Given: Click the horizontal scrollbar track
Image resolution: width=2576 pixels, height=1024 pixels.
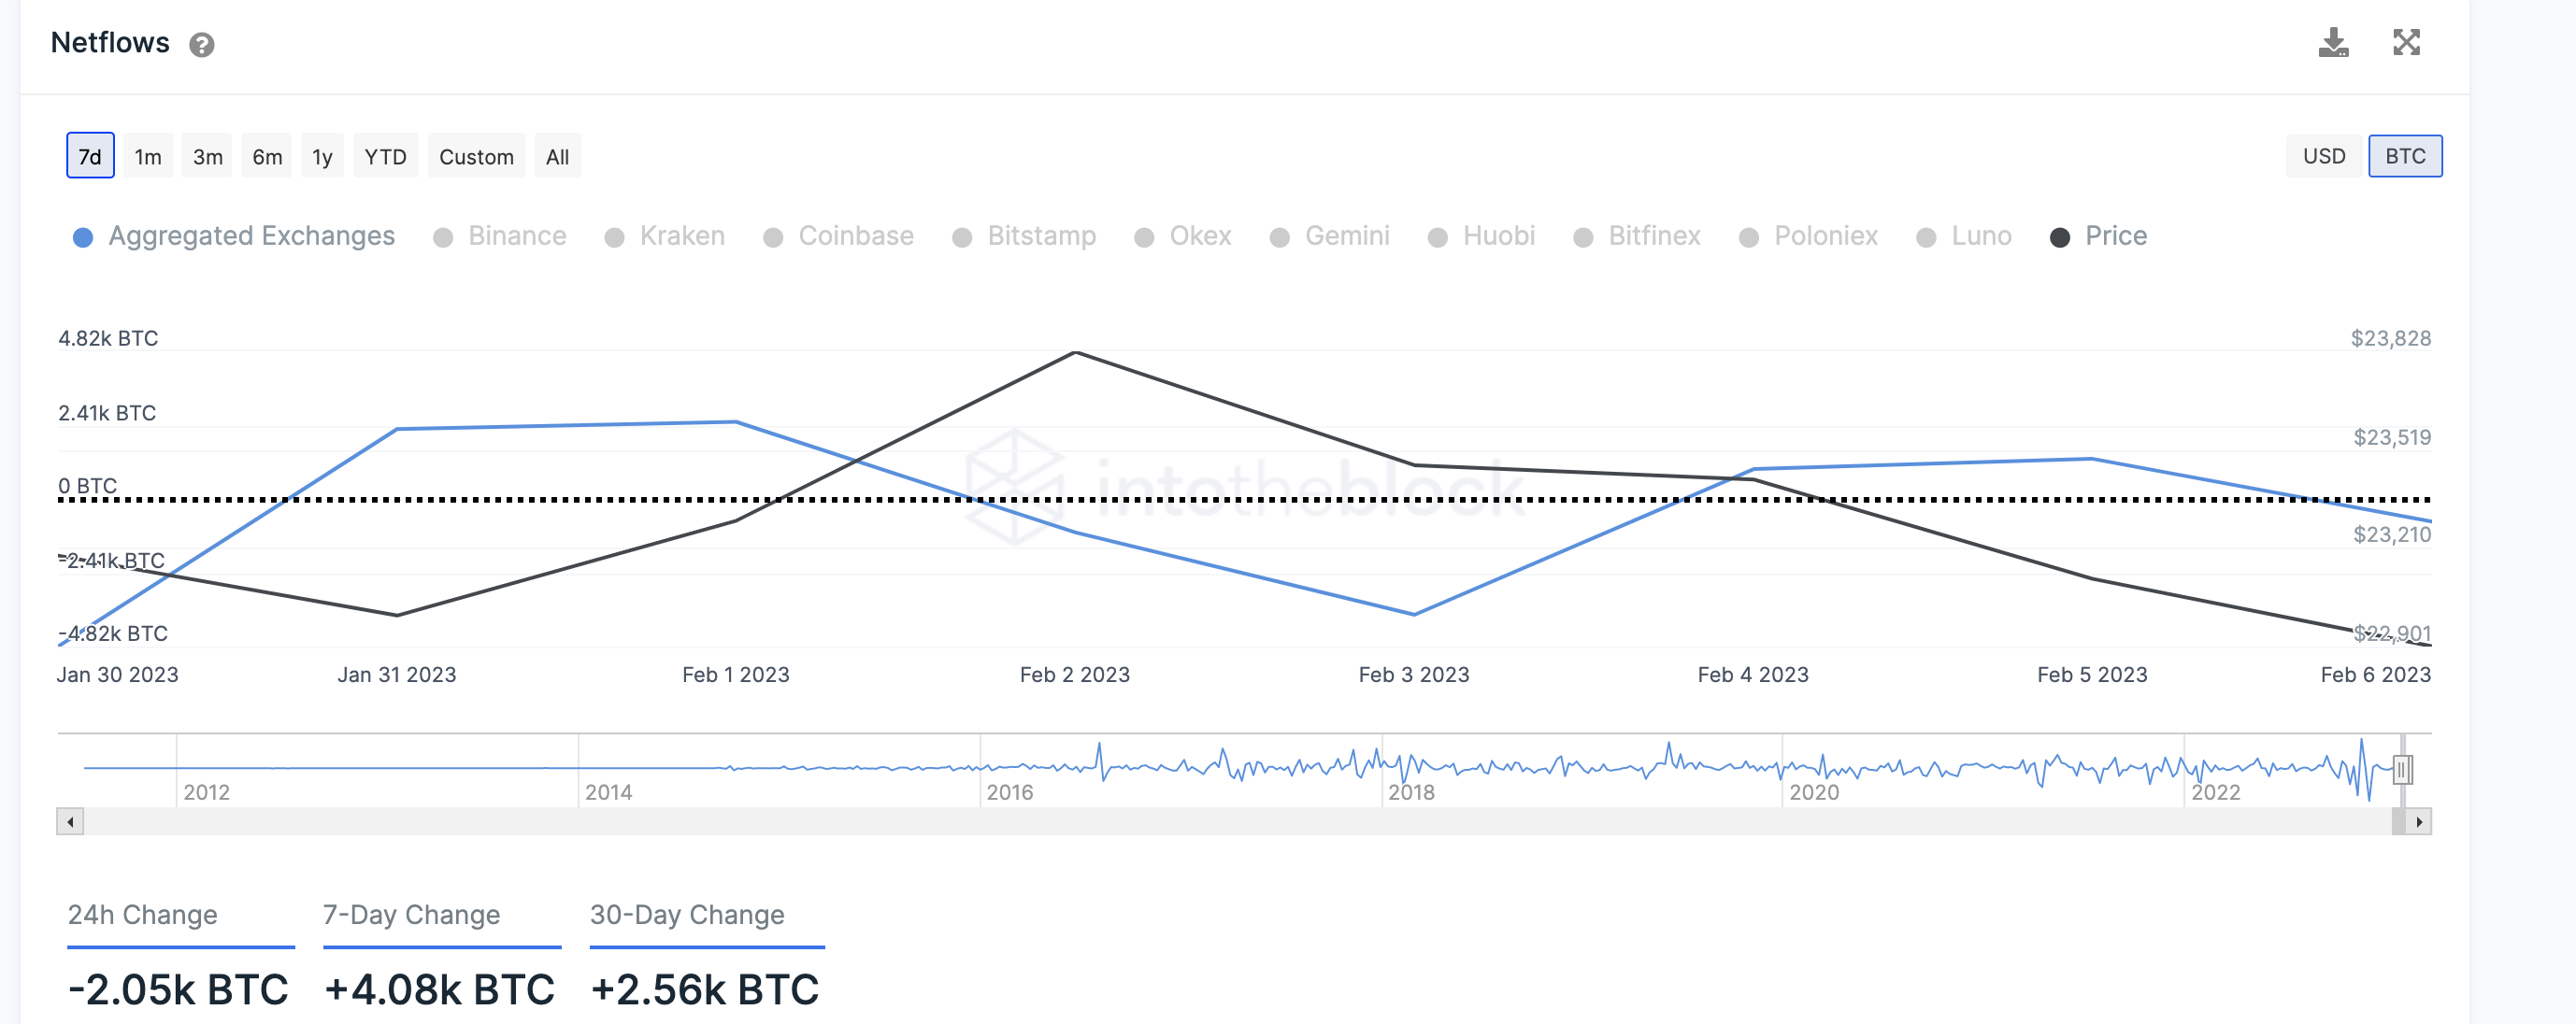Looking at the screenshot, I should (x=1200, y=822).
